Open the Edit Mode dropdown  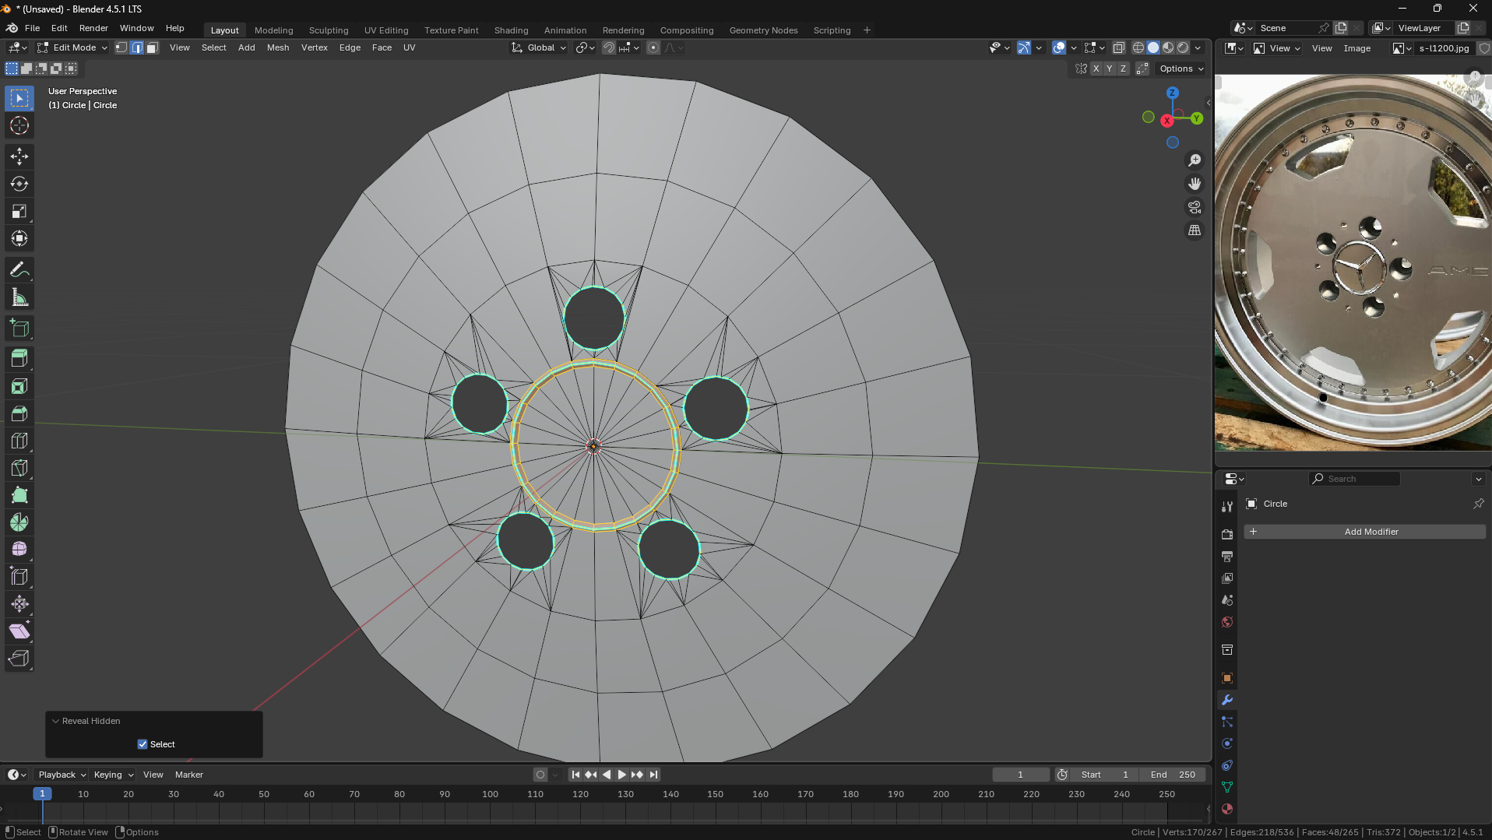click(72, 47)
